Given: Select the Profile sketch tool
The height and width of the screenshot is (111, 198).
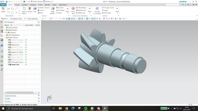Looking at the screenshot, I should pos(9,9).
